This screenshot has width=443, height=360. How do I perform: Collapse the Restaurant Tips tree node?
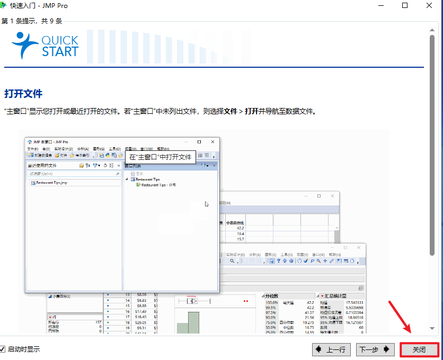tap(127, 179)
